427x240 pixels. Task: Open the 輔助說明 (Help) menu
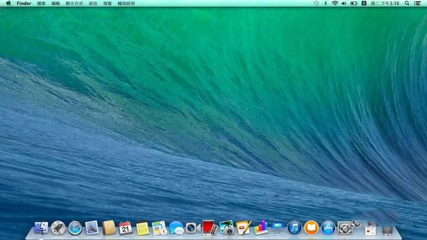(126, 3)
